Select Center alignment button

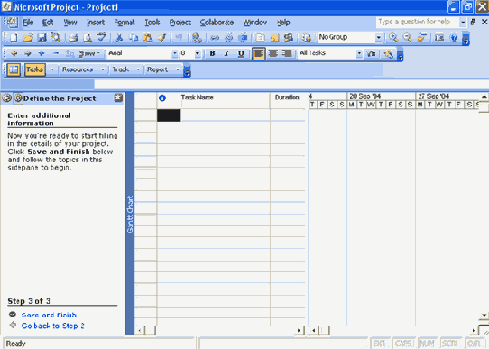coord(273,53)
